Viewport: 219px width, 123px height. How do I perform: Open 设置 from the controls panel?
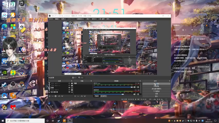(x=156, y=94)
